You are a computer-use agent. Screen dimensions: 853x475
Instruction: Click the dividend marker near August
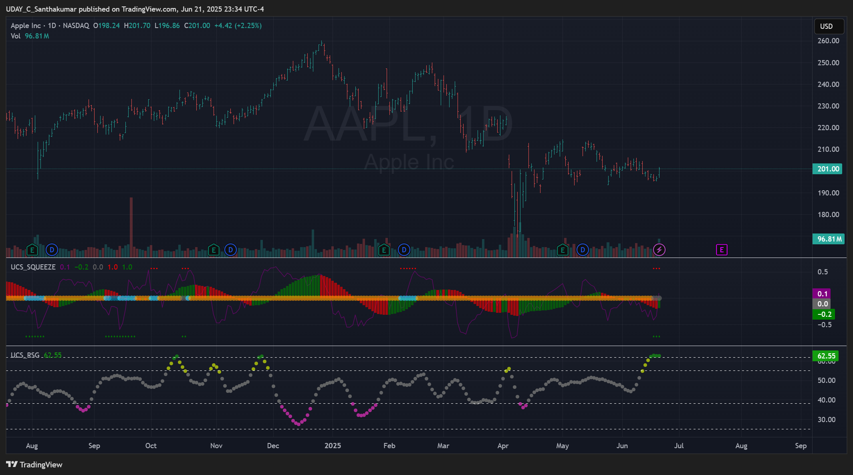point(52,250)
